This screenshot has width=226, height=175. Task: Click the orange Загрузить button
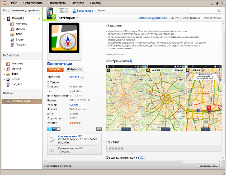[55, 69]
